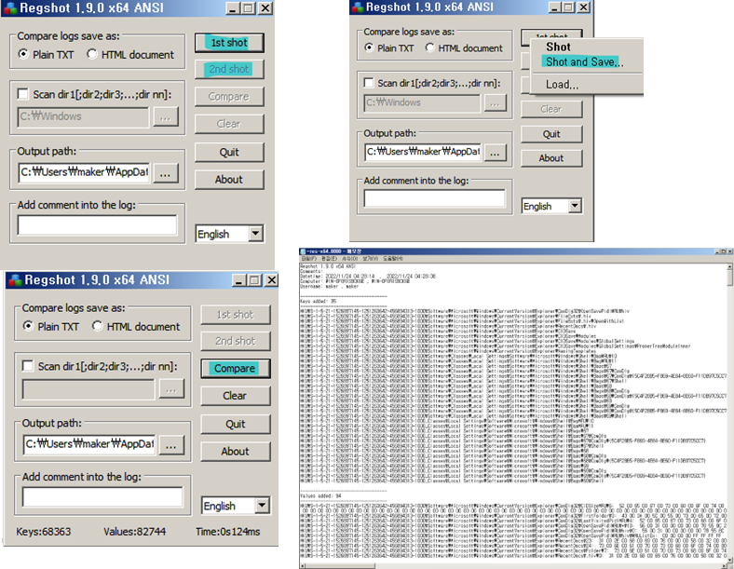Click the 'Time:0s124ms' status text

pos(228,532)
